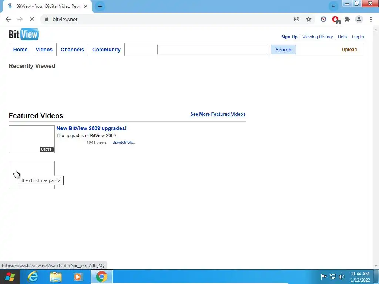
Task: View site lock information icon
Action: [x=47, y=19]
